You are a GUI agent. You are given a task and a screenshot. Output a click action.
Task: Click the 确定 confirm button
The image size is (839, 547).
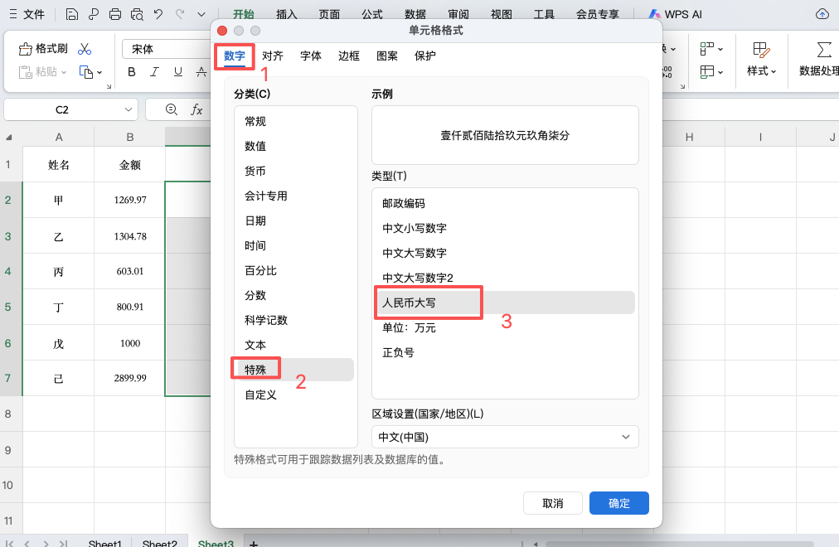618,502
